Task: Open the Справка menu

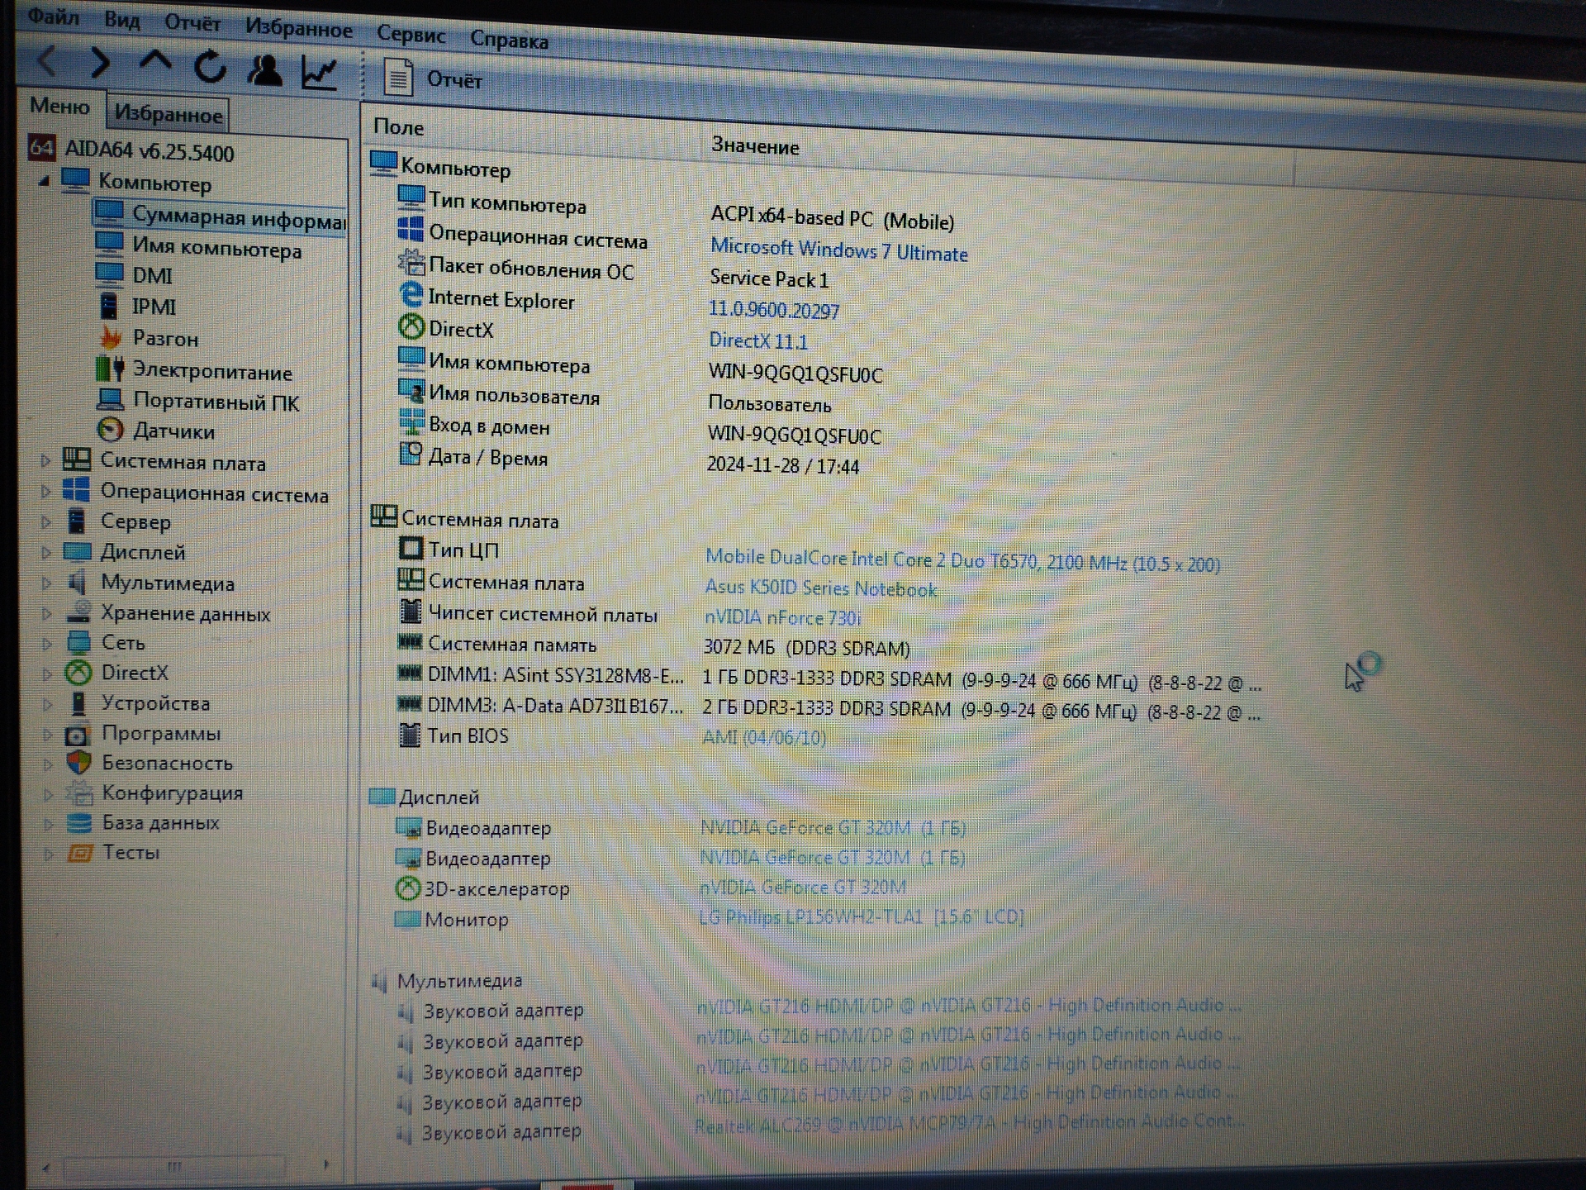Action: (509, 39)
